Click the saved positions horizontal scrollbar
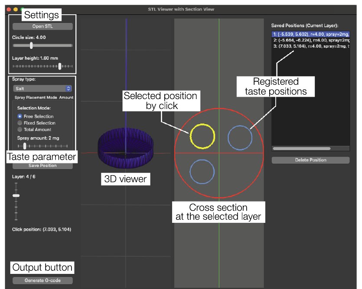362x289 pixels. (301, 149)
